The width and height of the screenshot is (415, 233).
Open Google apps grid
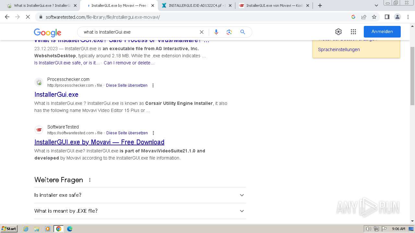tap(353, 32)
